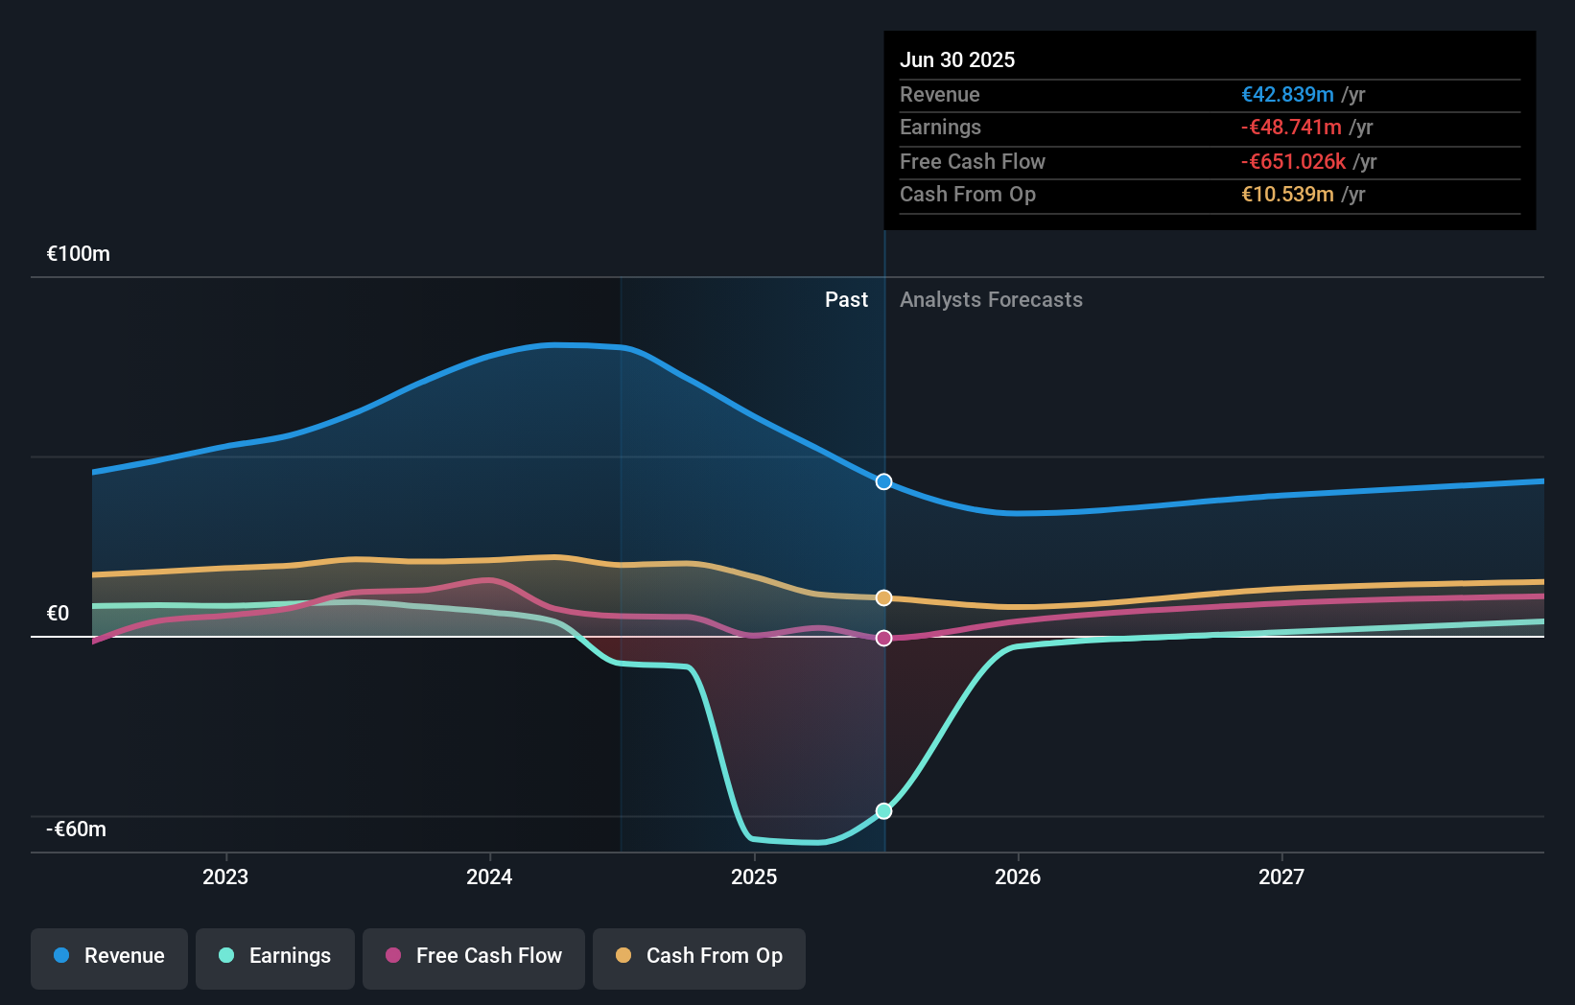Click the teal Earnings marker on the chart
The image size is (1575, 1005).
tap(882, 810)
